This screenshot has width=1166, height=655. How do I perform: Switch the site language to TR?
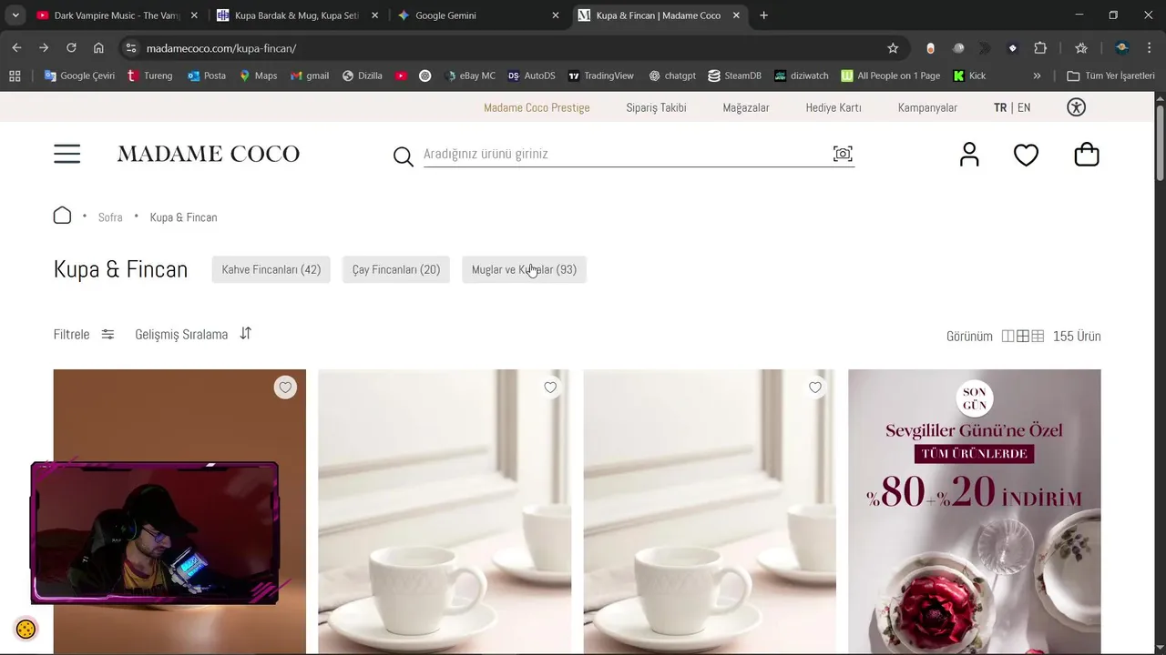point(1000,107)
